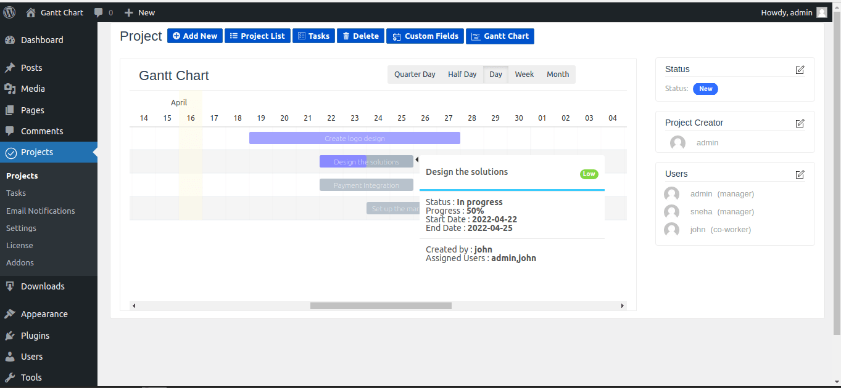This screenshot has height=388, width=841.
Task: Open the Settings page under Projects
Action: pos(22,228)
